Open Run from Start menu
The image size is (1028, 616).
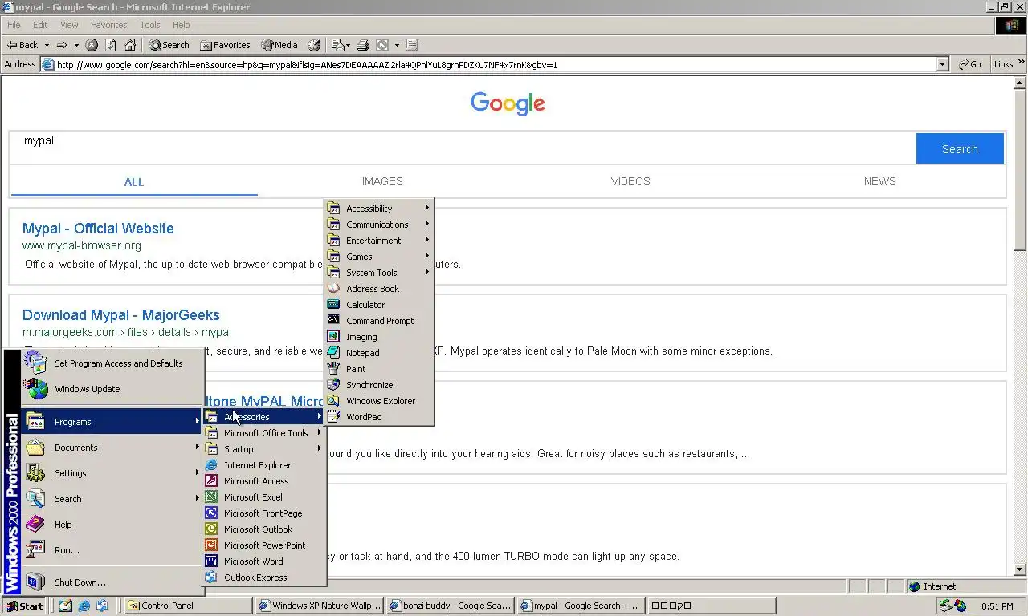pyautogui.click(x=112, y=549)
